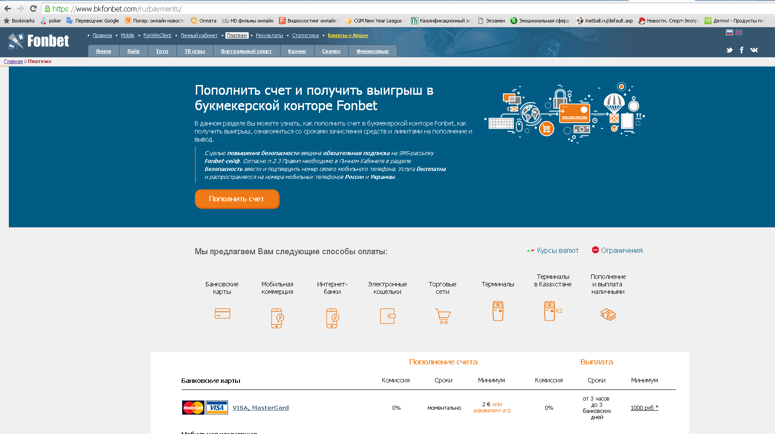Screen dimensions: 775x434
Task: Click the Главная breadcrumb link
Action: pyautogui.click(x=13, y=61)
